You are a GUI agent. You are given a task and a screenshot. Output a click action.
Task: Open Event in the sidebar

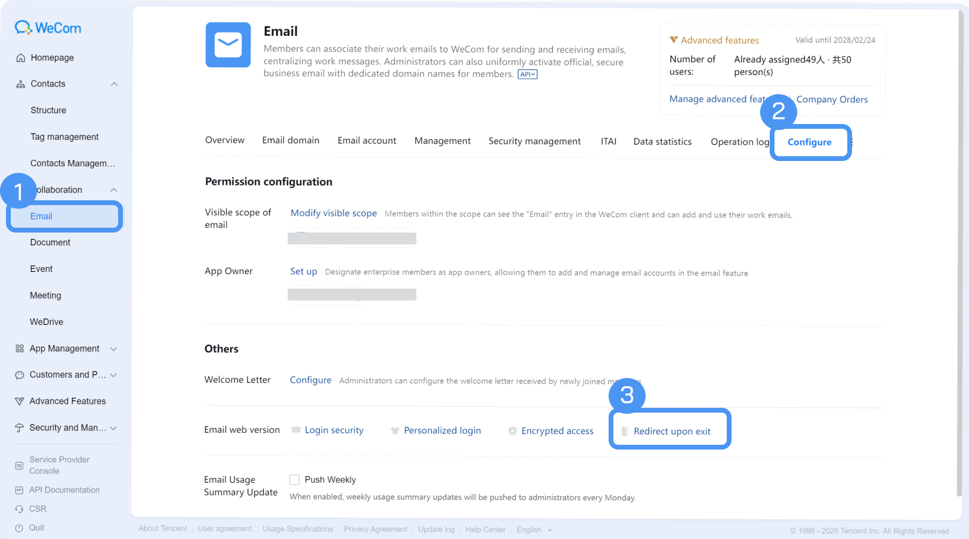click(x=41, y=269)
